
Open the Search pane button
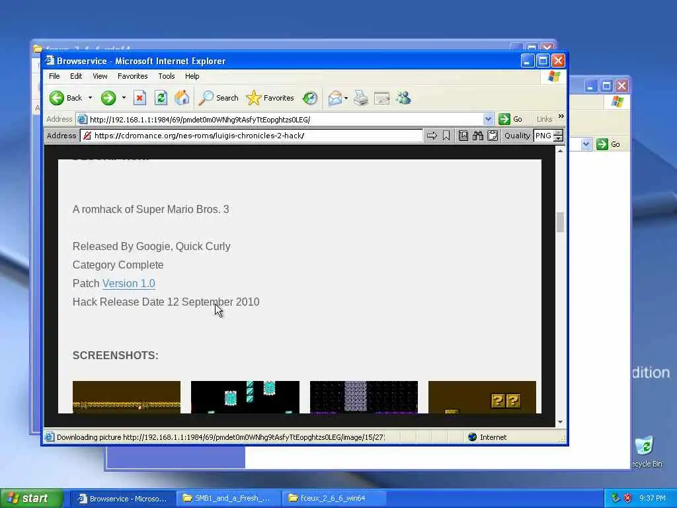(218, 98)
